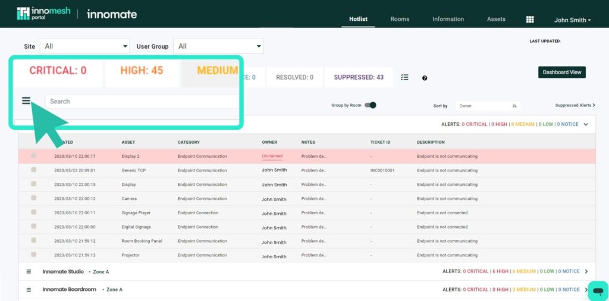Tick the checkbox for Display 2 alert
Viewport: 609px width, 301px height.
pos(34,156)
